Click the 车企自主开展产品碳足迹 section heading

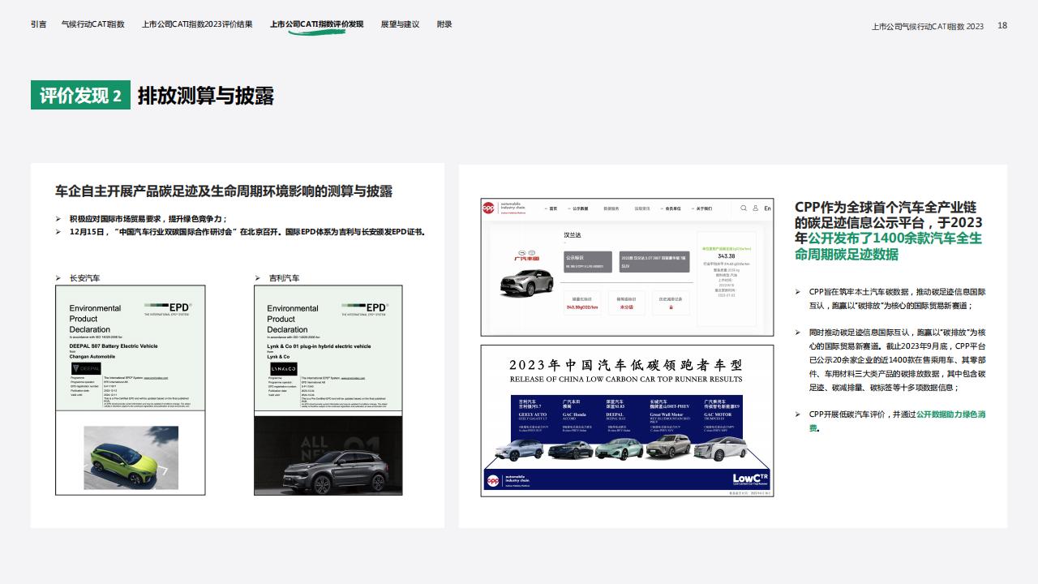[224, 191]
